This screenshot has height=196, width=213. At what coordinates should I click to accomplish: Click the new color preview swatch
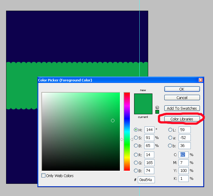pyautogui.click(x=143, y=99)
